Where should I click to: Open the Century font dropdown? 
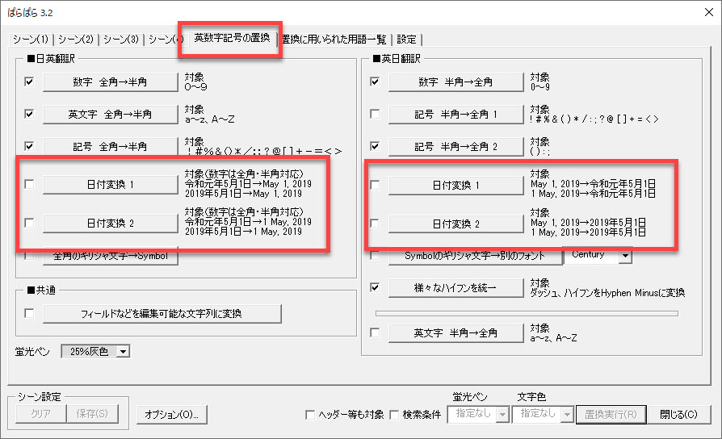[x=624, y=256]
